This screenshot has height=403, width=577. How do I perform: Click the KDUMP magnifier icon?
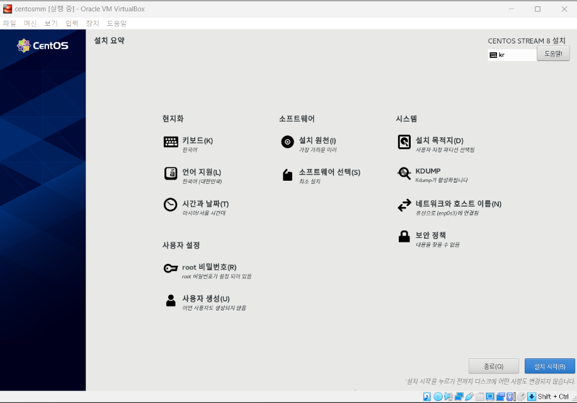404,173
